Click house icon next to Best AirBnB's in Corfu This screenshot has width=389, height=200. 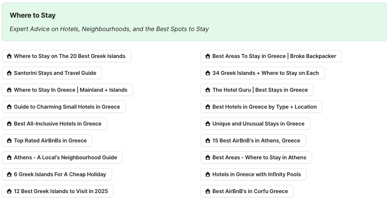point(208,191)
